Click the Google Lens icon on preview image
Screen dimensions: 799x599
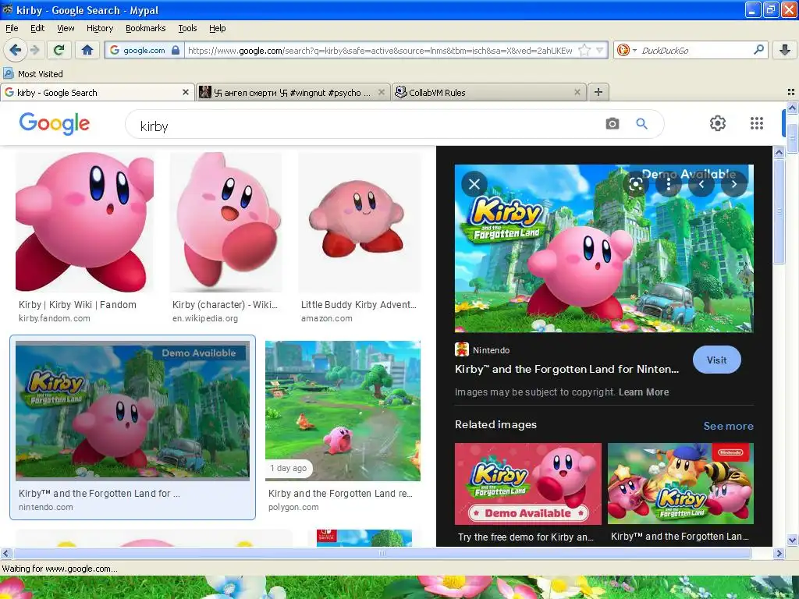(635, 184)
